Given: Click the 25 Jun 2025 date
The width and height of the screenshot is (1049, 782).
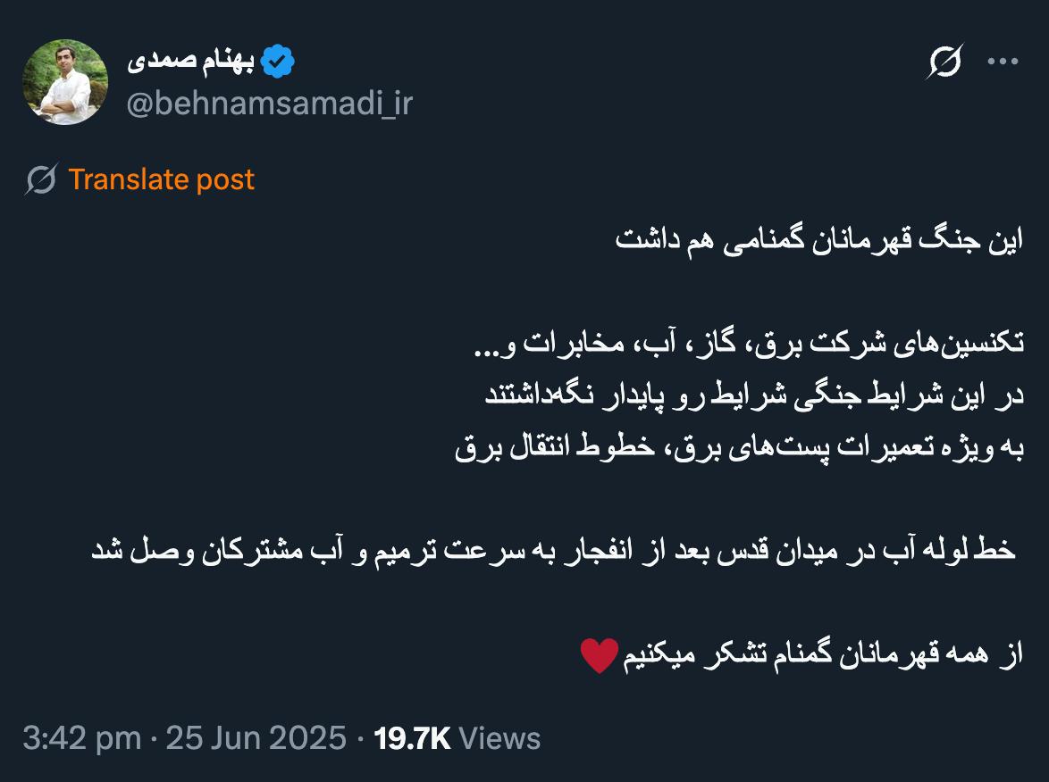Looking at the screenshot, I should [x=256, y=738].
